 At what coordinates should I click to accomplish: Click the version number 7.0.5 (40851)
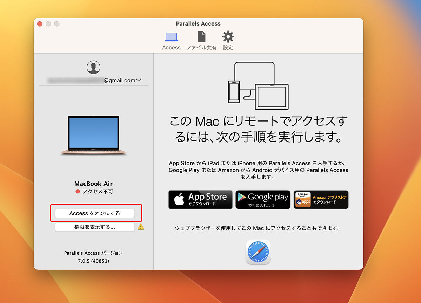point(94,261)
